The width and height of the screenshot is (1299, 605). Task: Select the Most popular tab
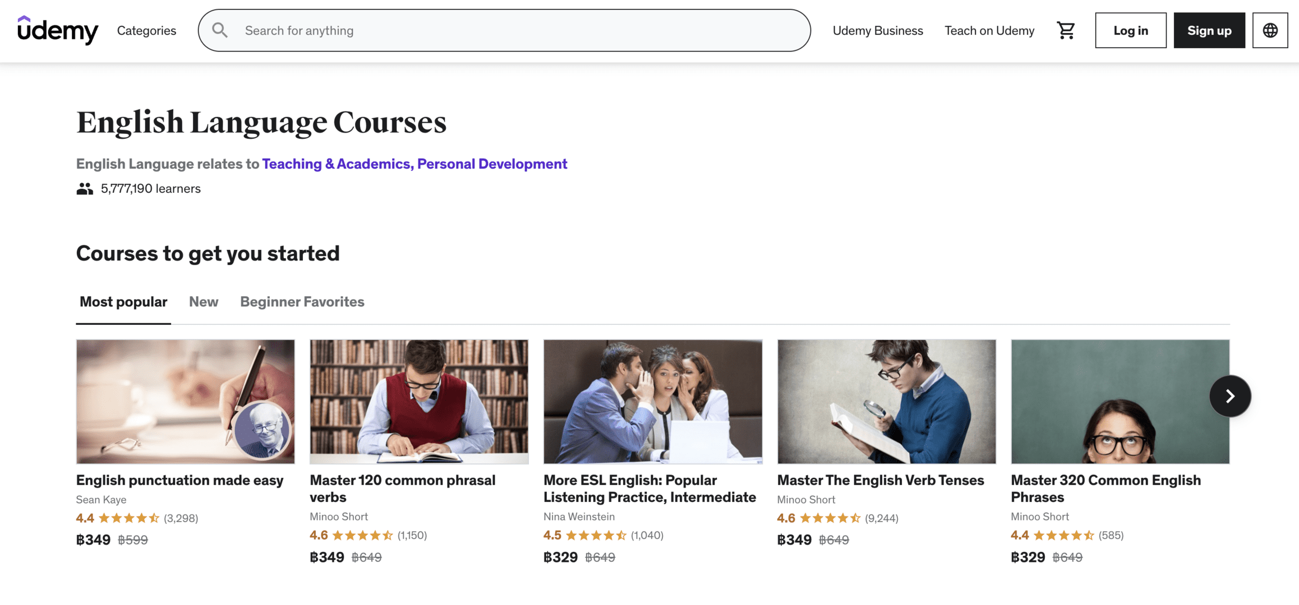click(x=123, y=302)
